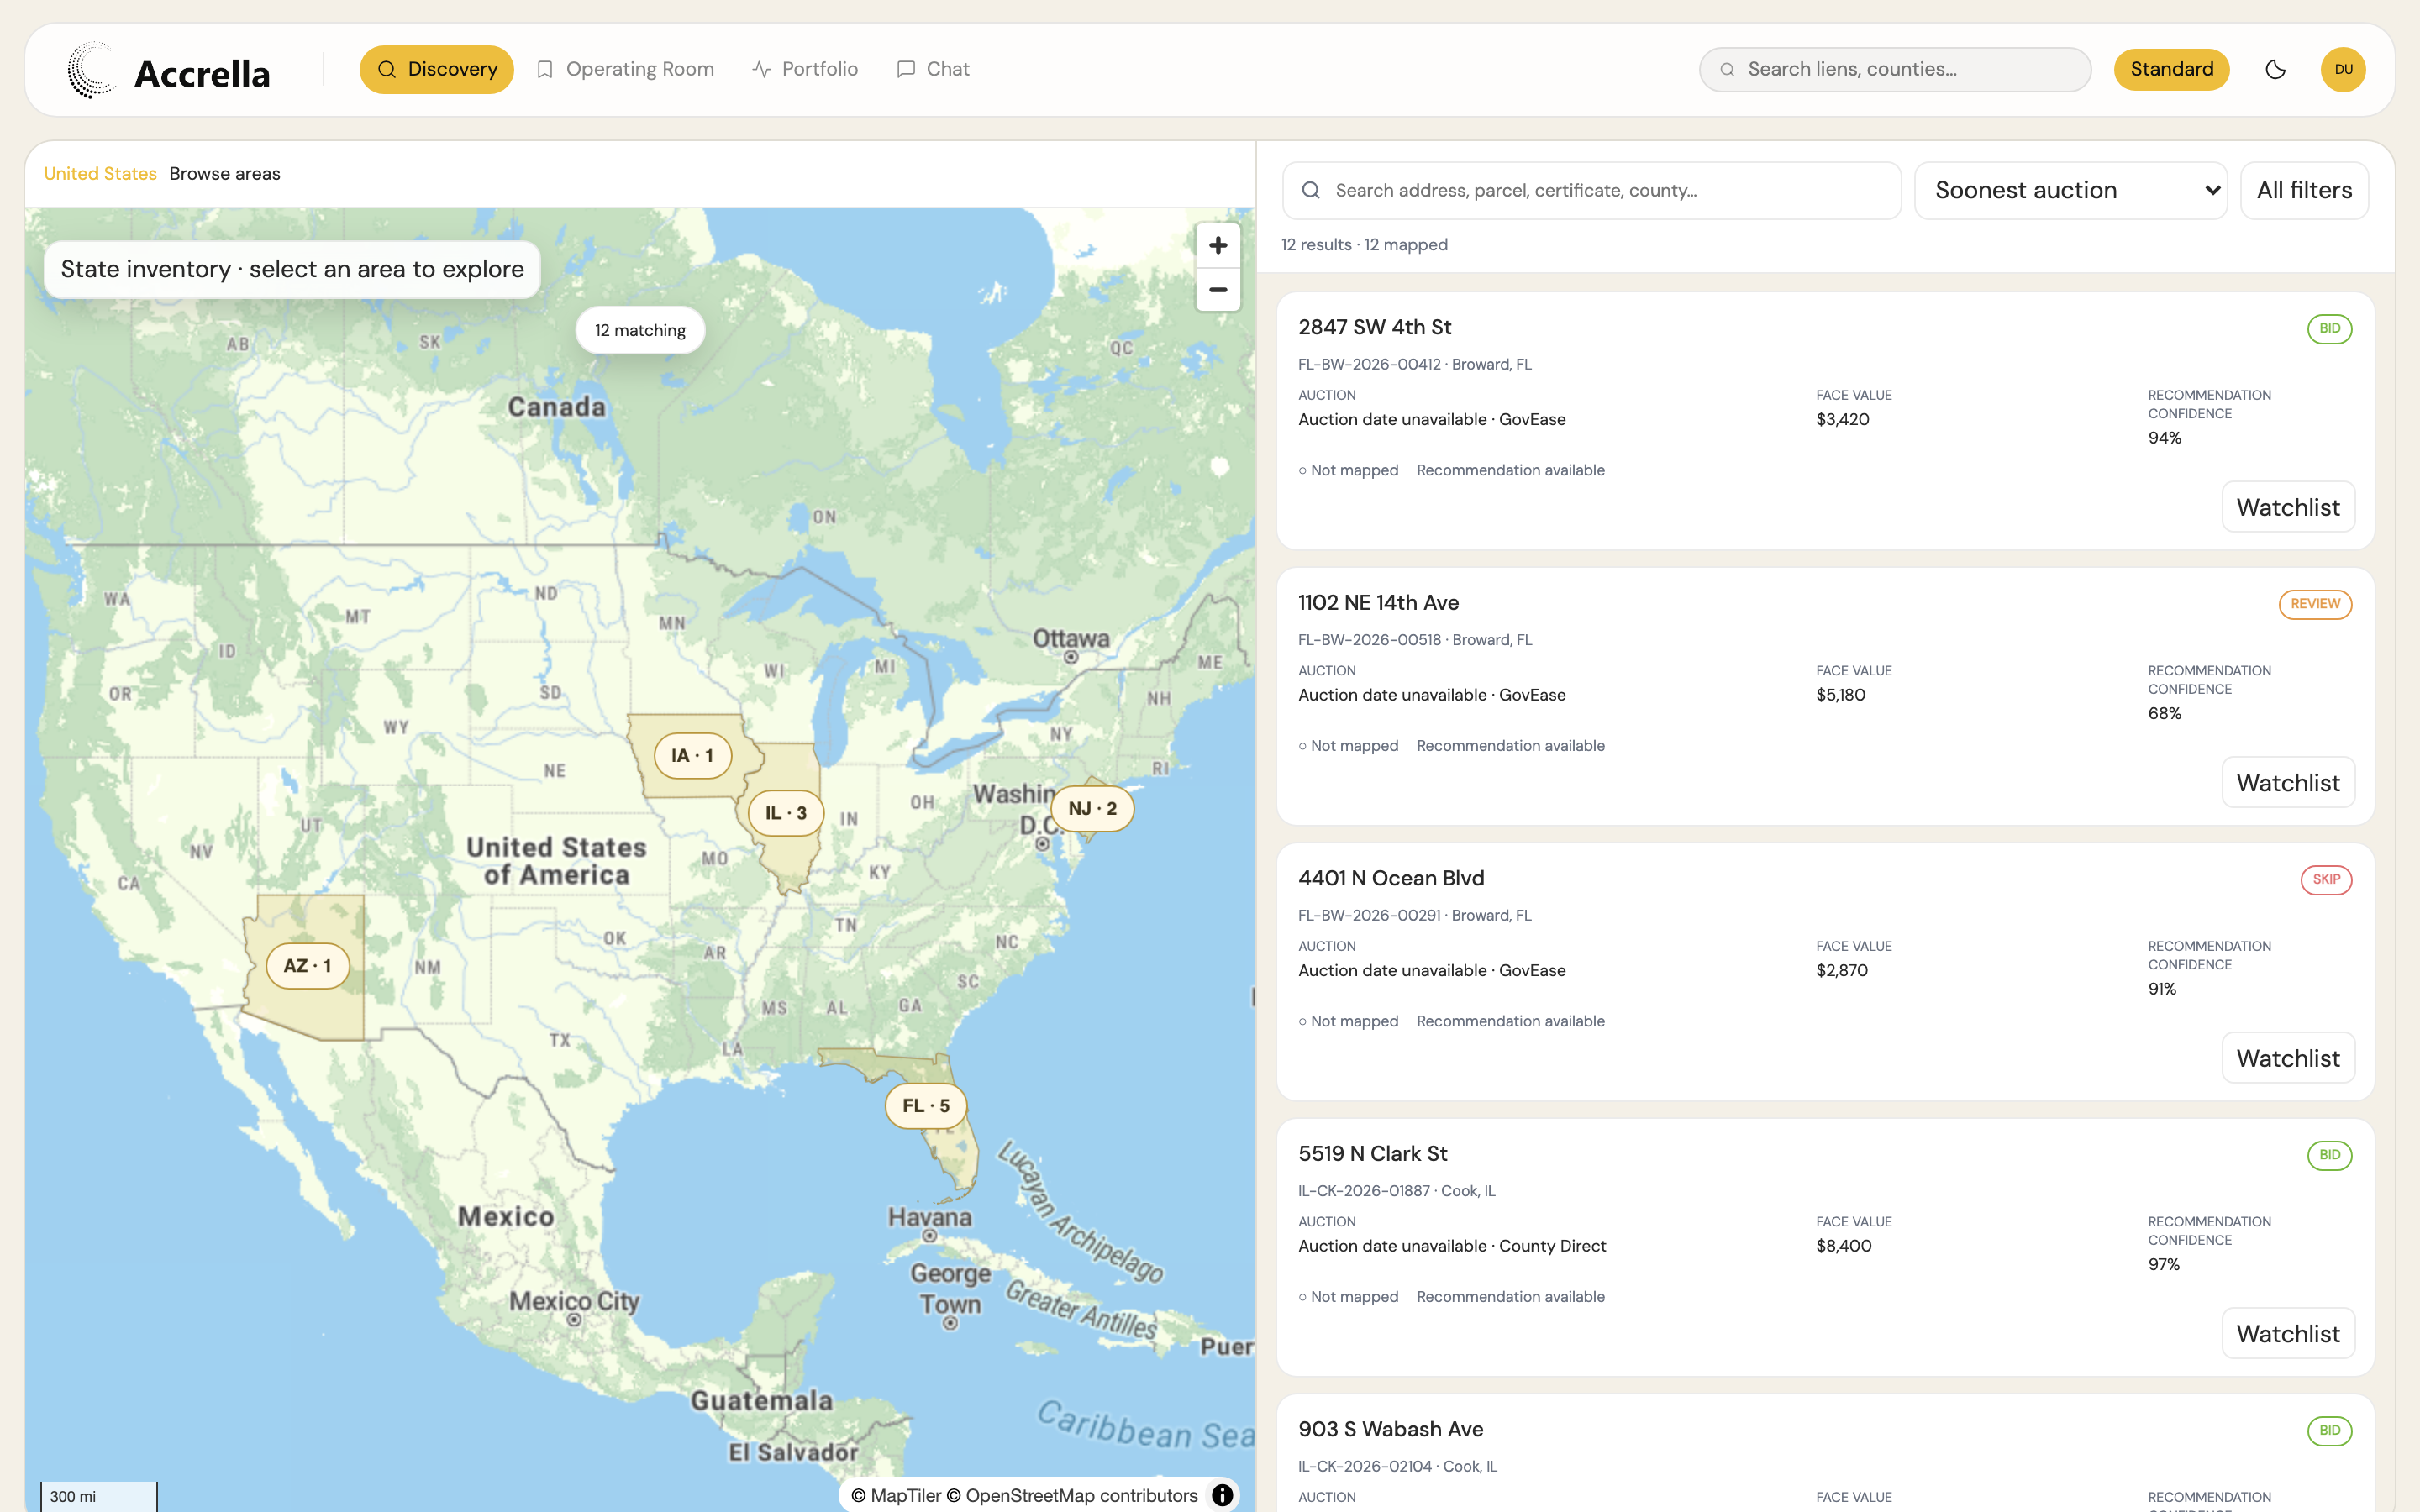This screenshot has width=2420, height=1512.
Task: Open All filters panel
Action: click(2304, 190)
